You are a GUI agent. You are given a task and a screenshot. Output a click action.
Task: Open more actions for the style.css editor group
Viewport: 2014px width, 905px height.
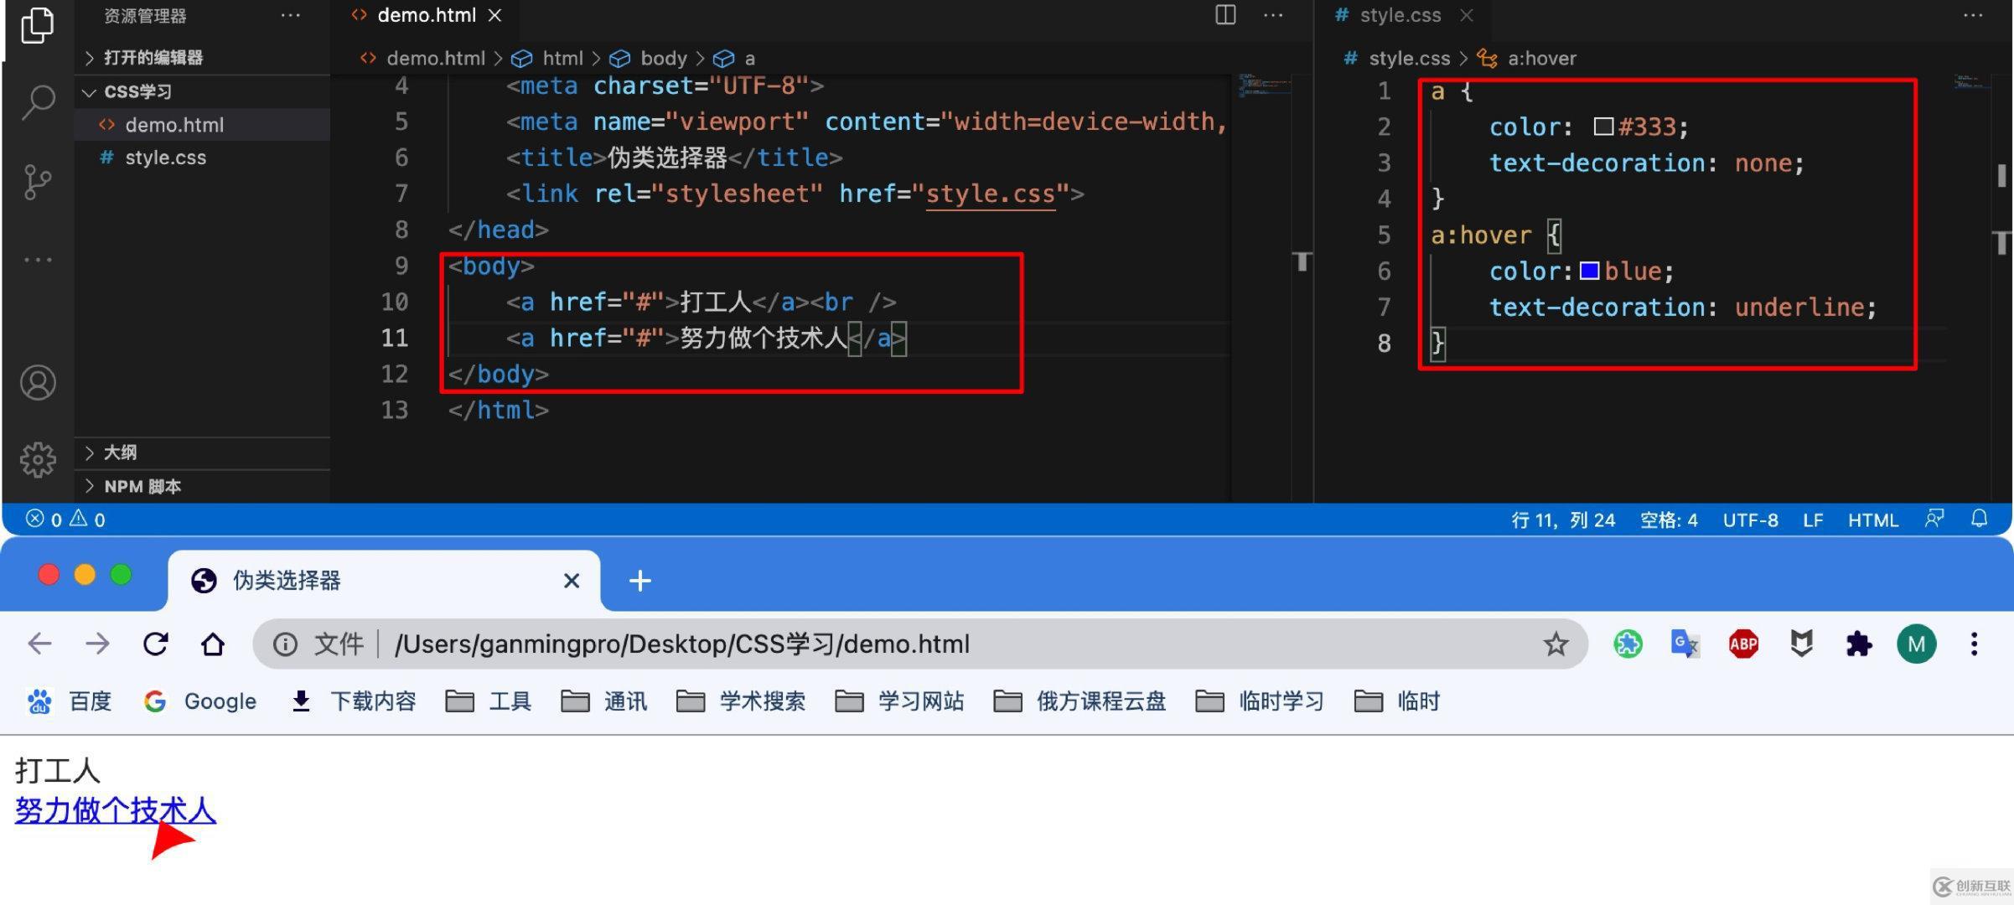pyautogui.click(x=1973, y=14)
